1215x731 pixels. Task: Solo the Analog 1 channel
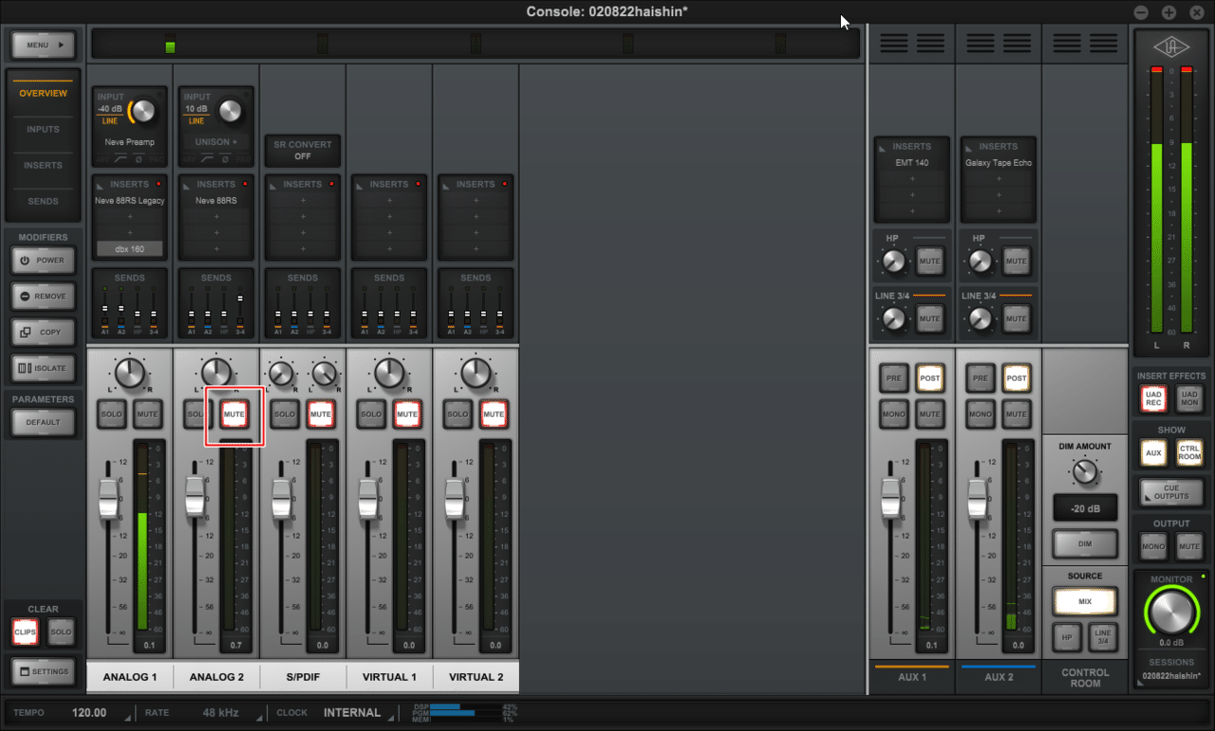click(112, 414)
